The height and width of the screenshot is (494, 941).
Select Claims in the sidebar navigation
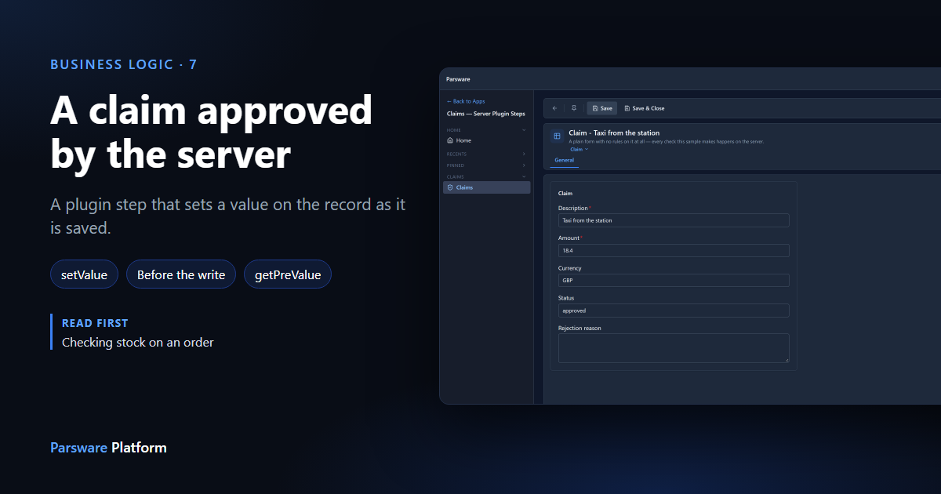click(x=486, y=187)
